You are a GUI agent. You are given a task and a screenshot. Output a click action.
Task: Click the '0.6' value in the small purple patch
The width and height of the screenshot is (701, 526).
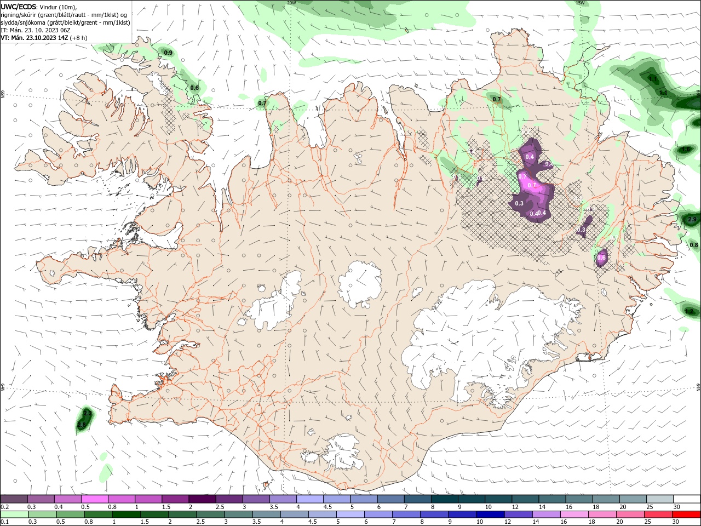tap(601, 258)
